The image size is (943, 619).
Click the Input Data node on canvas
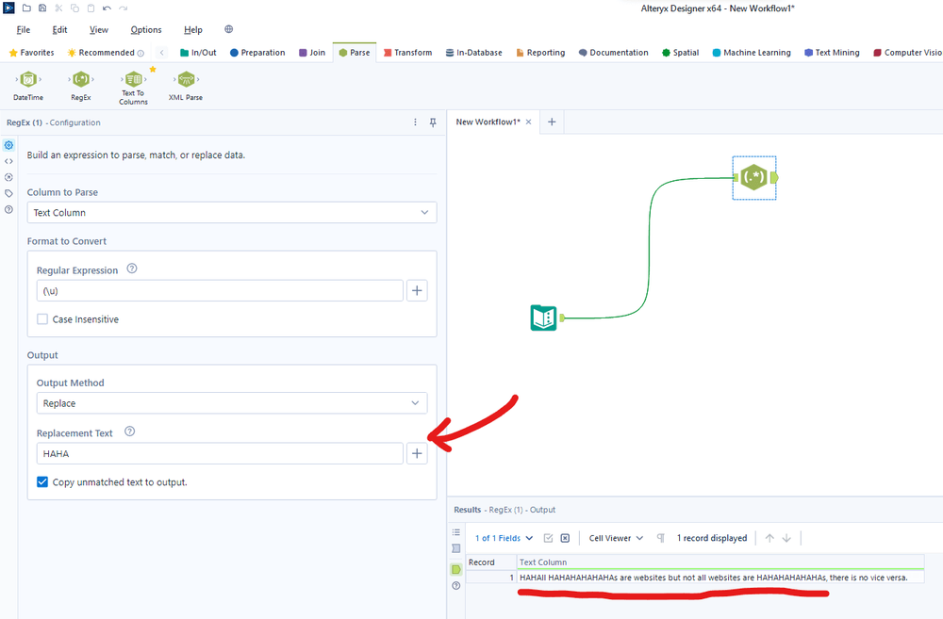coord(544,318)
